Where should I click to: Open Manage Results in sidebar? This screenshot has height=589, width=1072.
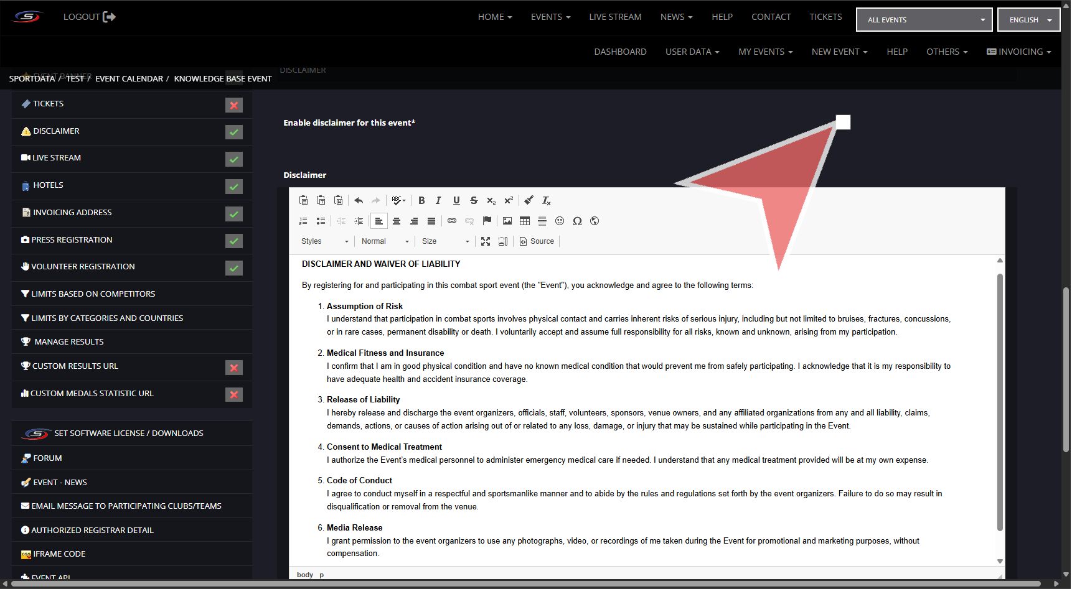tap(69, 342)
